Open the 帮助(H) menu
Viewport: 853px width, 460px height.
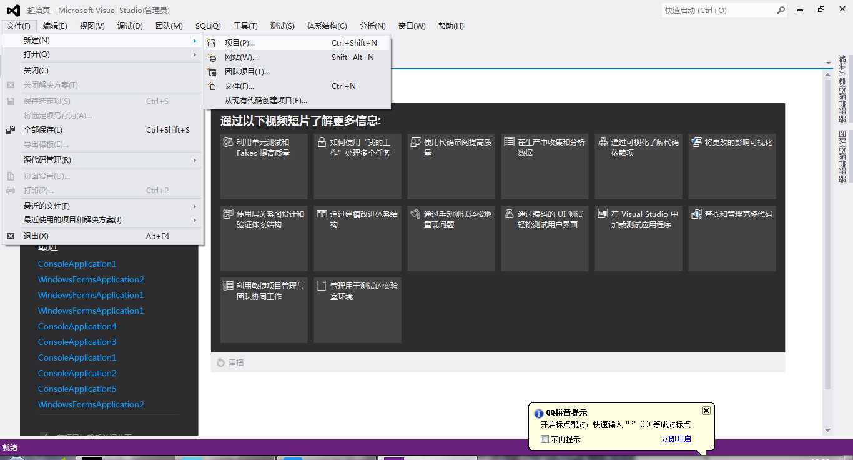[x=451, y=26]
